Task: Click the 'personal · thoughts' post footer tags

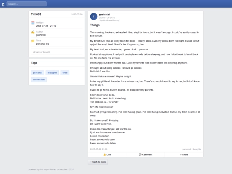Action: (192, 149)
